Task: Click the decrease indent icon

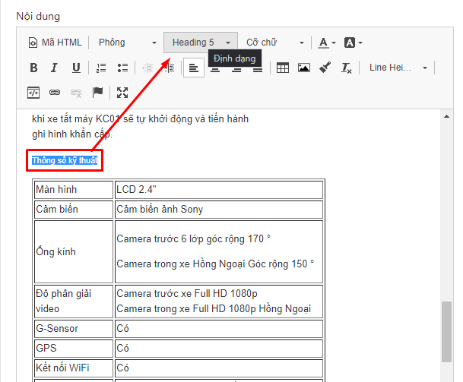Action: (x=147, y=68)
